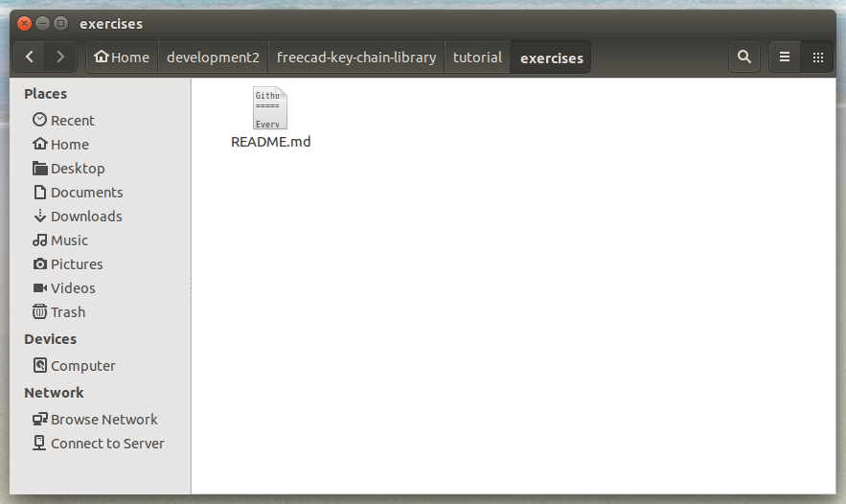Select exercises in the path bar
This screenshot has width=846, height=504.
(x=552, y=57)
